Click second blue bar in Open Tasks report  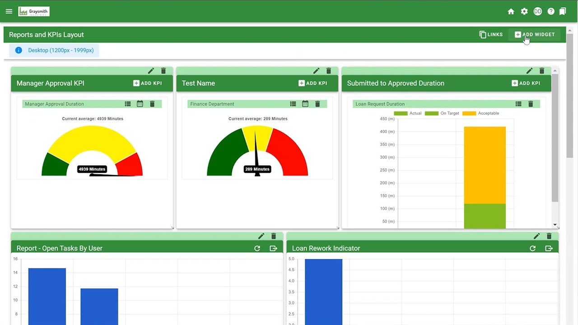(x=99, y=306)
